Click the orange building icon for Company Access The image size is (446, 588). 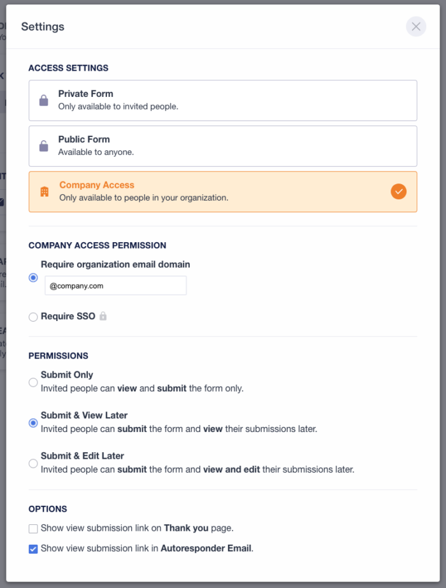point(43,191)
